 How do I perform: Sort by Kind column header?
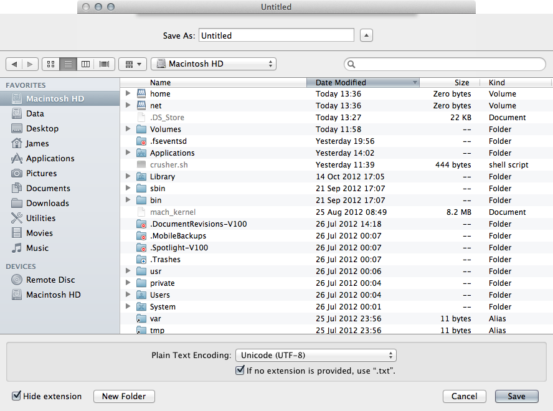[x=516, y=82]
